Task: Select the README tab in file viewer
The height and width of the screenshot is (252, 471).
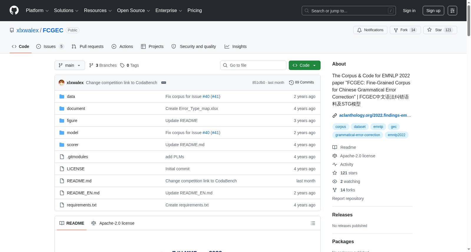Action: pyautogui.click(x=72, y=223)
